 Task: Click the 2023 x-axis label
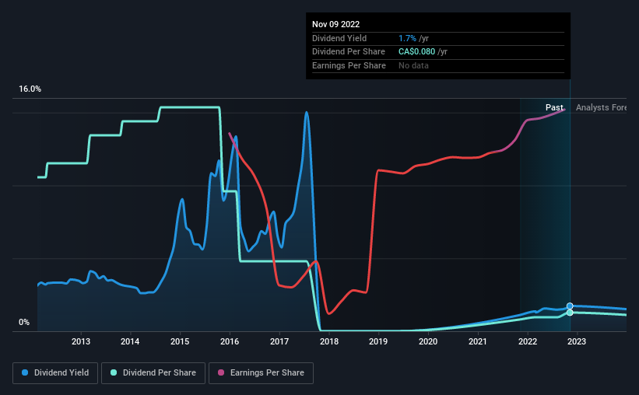tap(577, 341)
